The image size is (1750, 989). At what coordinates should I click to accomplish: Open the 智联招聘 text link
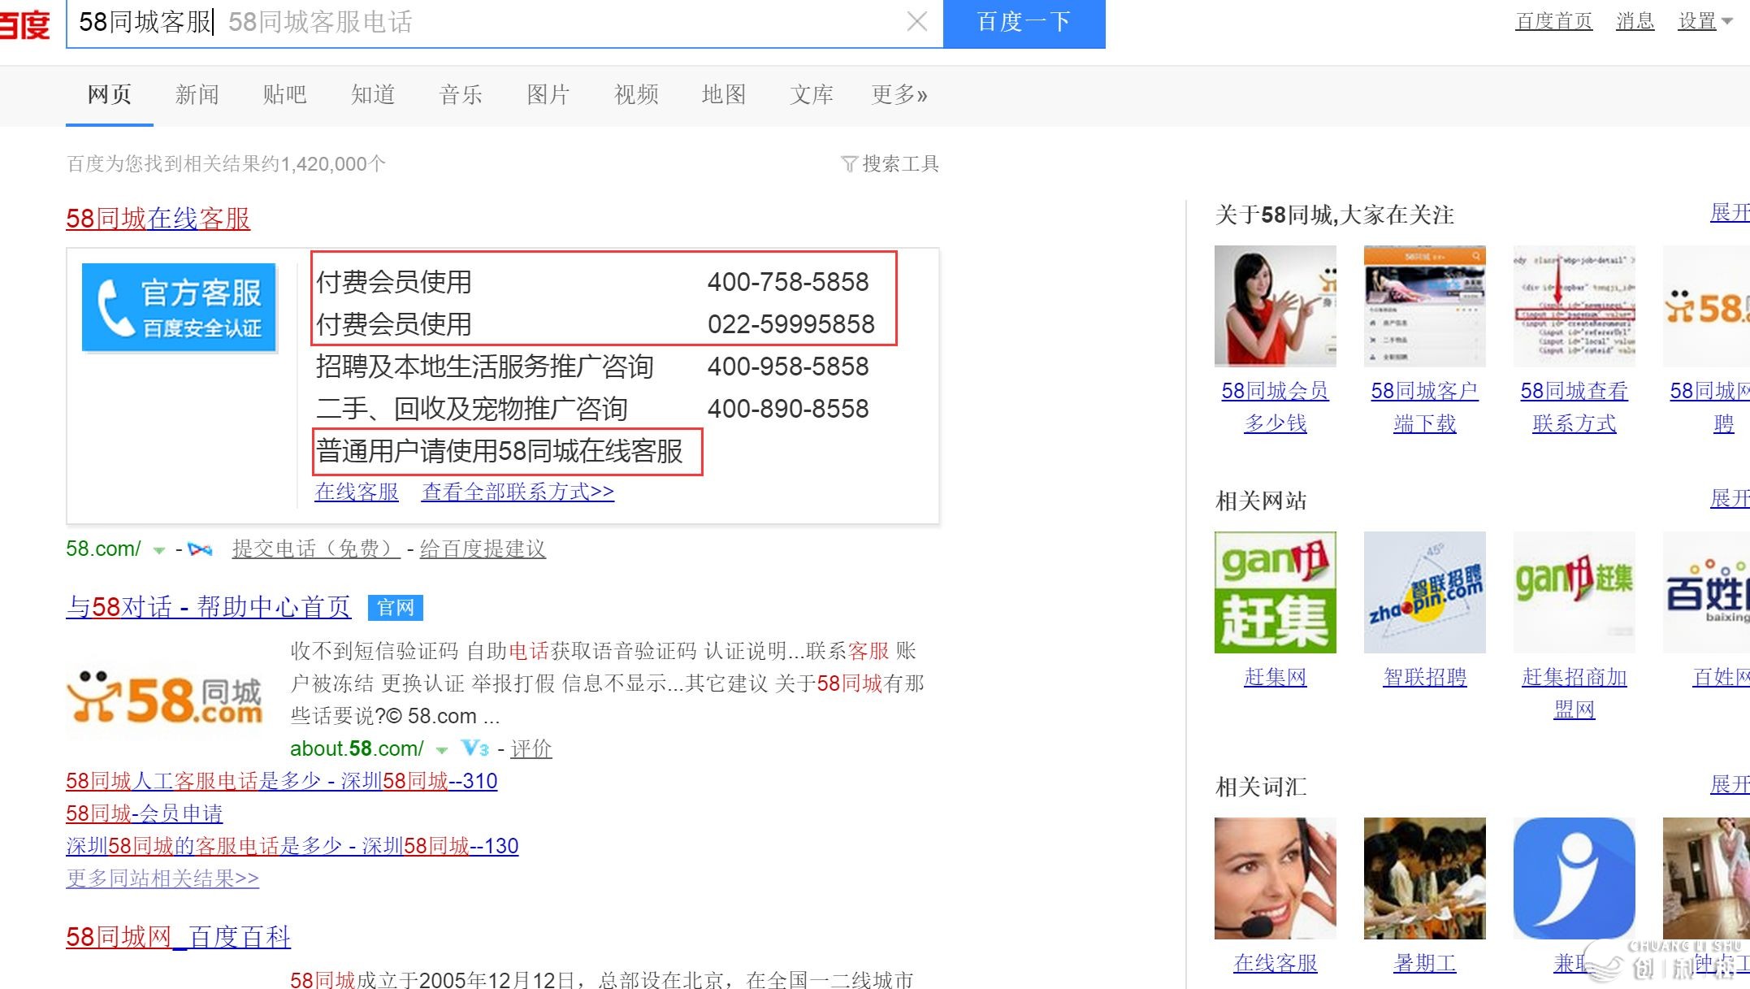pos(1425,677)
